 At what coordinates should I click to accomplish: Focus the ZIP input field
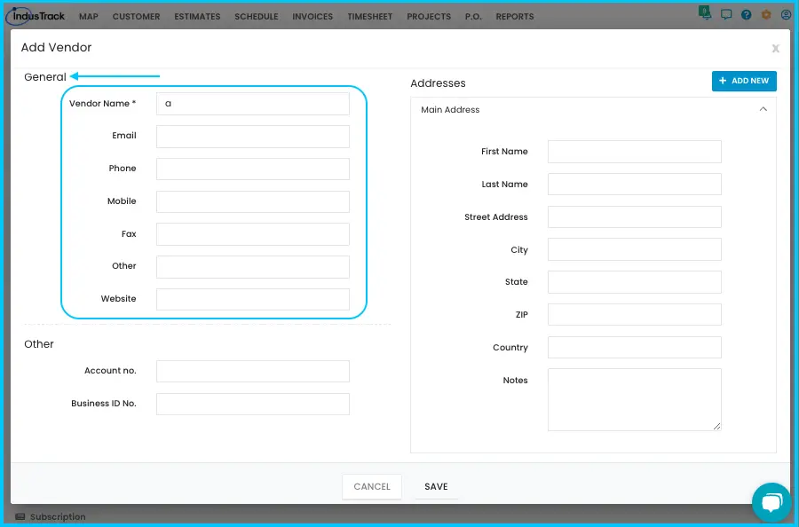(635, 315)
